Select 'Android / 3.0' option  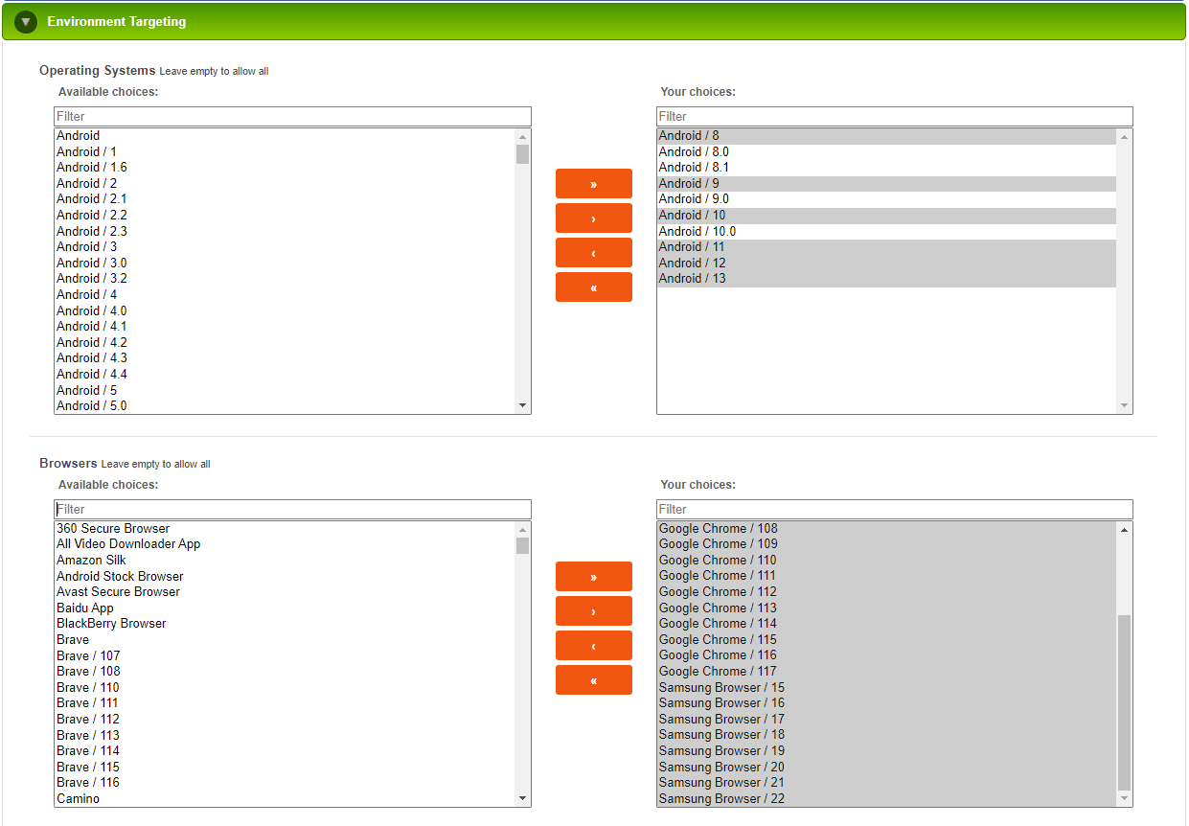coord(285,263)
